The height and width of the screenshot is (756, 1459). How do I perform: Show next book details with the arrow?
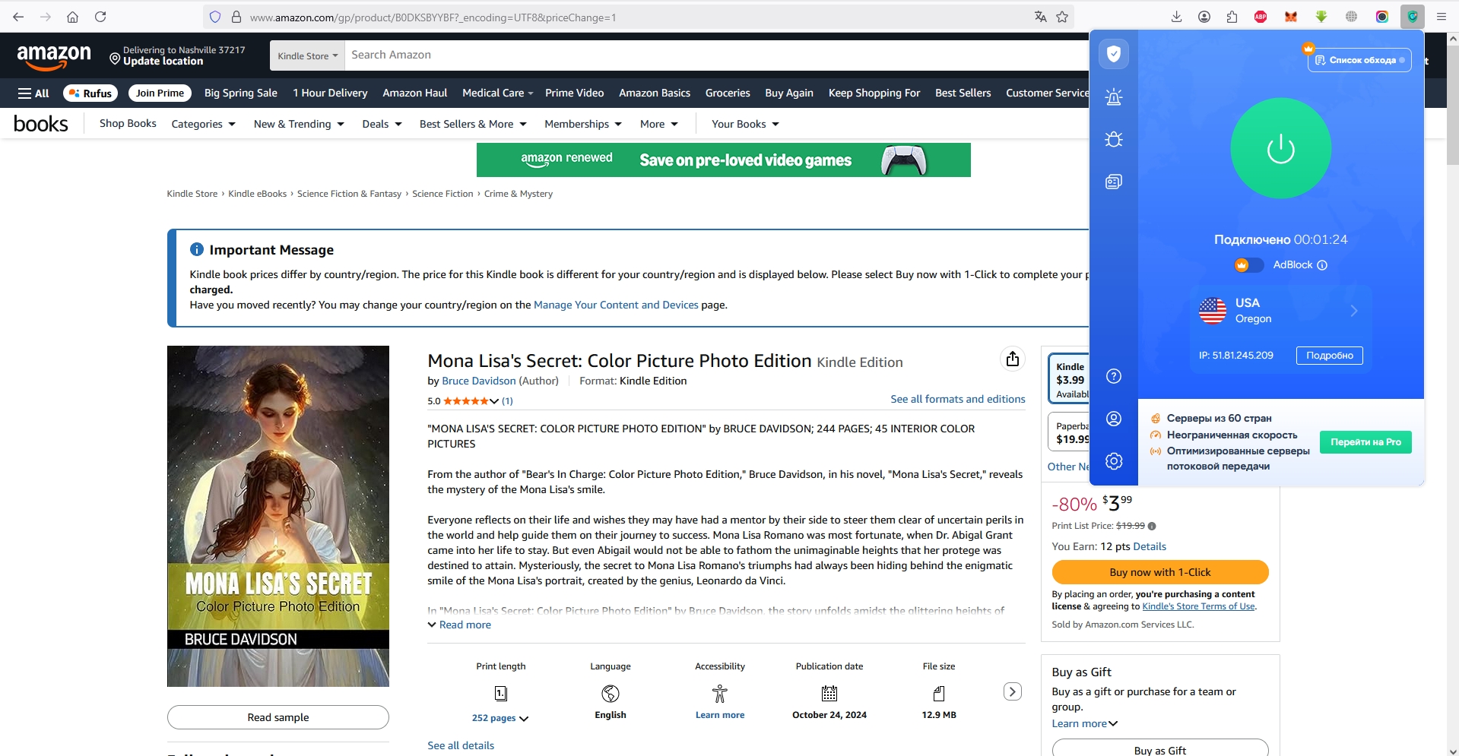pyautogui.click(x=1012, y=691)
